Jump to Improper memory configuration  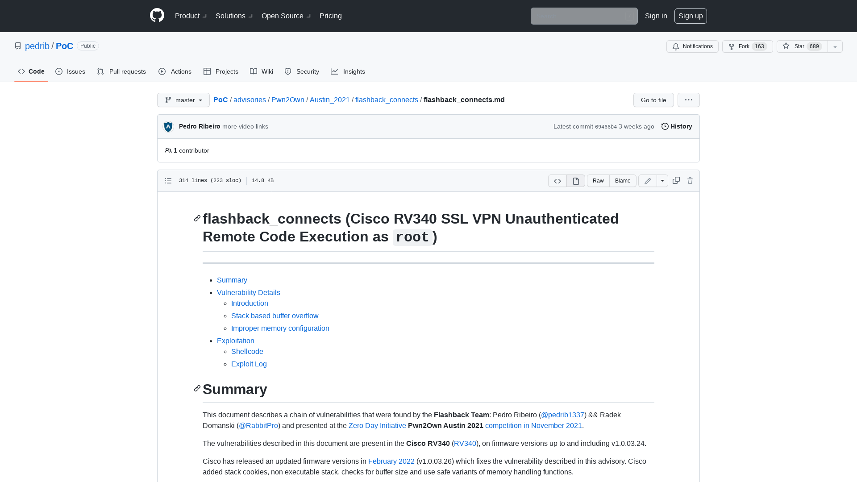click(280, 328)
